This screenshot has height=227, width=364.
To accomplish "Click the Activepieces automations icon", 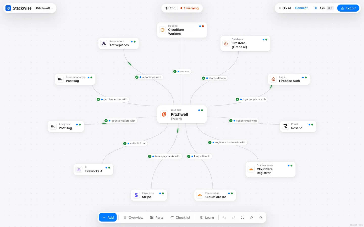I will pos(104,43).
